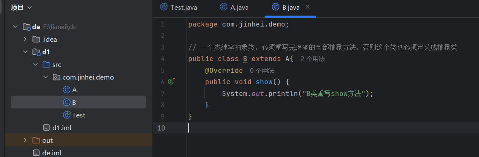Click line number 4 in gutter

pyautogui.click(x=162, y=59)
